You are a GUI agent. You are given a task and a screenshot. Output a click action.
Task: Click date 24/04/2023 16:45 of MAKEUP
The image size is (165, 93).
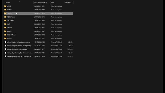click(39, 28)
